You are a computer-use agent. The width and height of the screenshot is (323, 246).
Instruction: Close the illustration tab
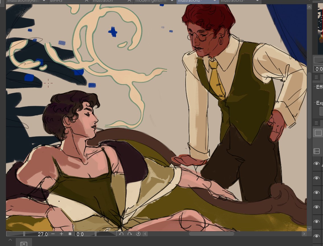pos(129,1)
